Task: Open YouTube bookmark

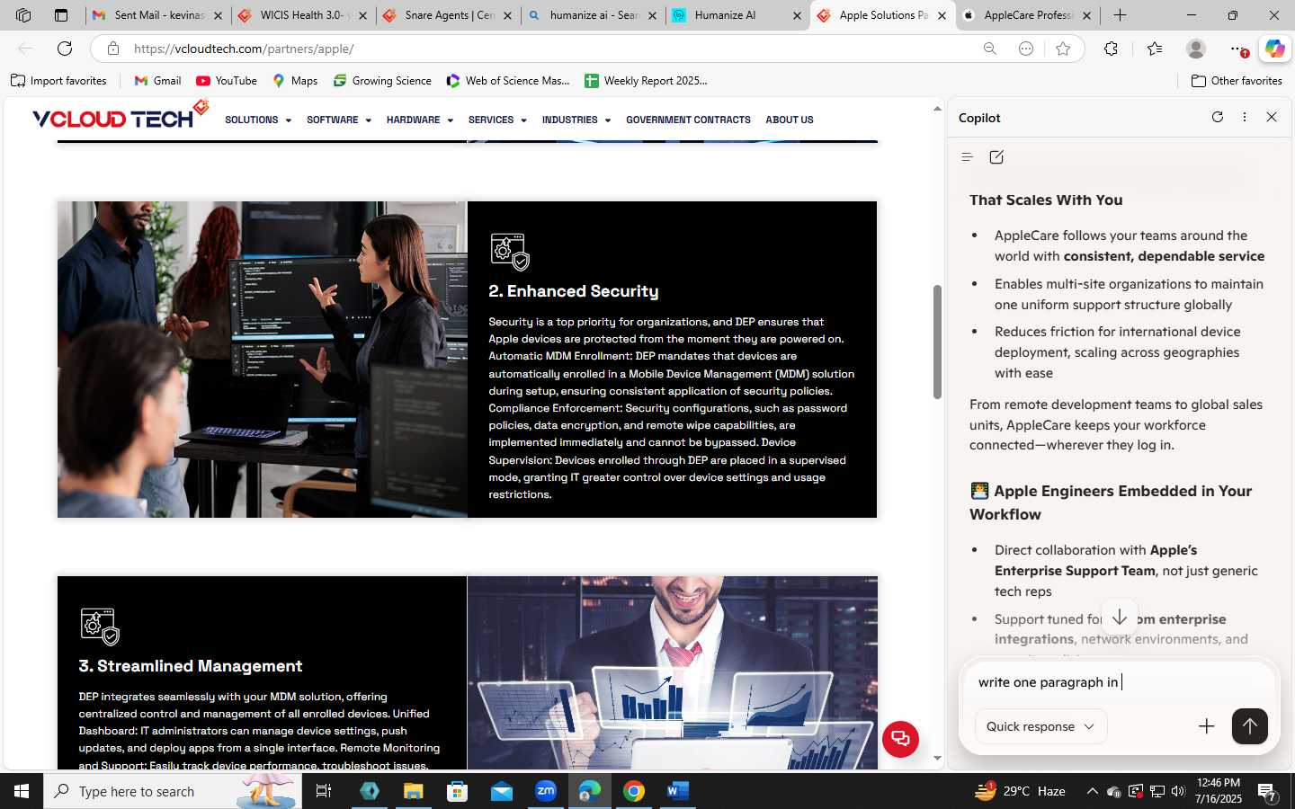Action: [227, 81]
